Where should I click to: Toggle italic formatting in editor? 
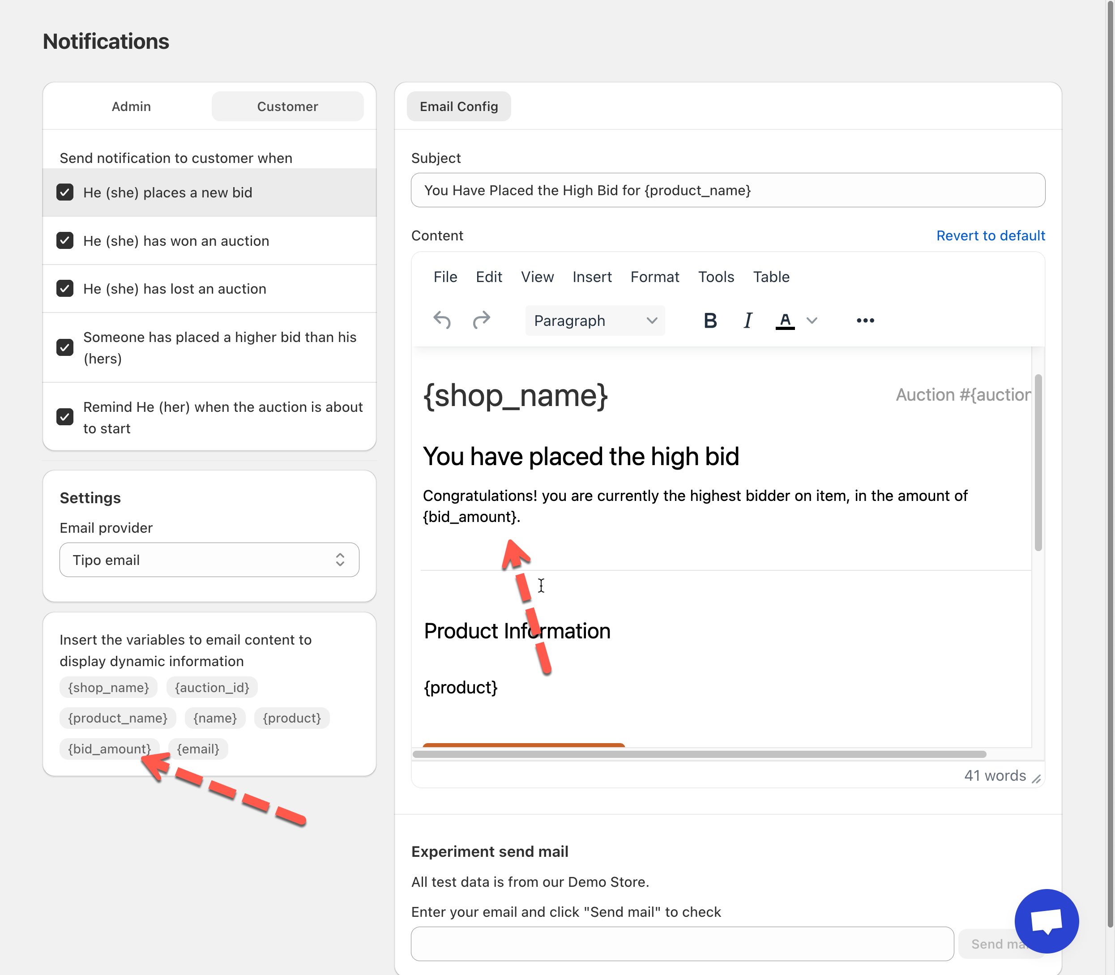748,321
